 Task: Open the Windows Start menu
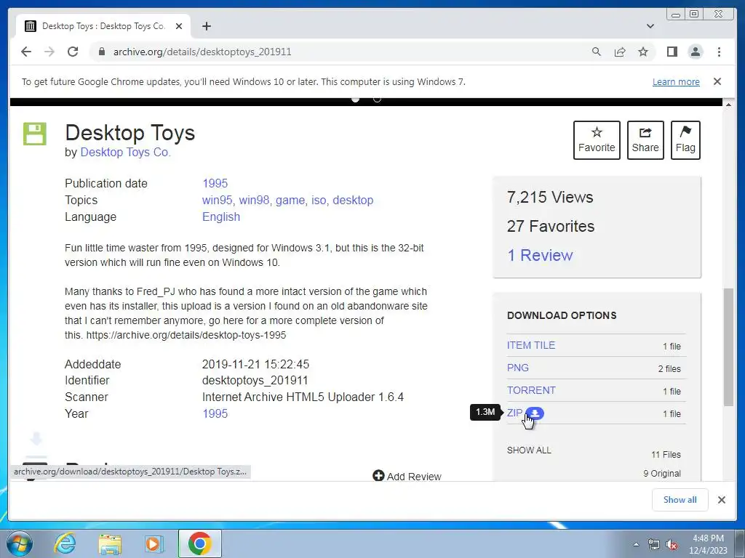click(x=18, y=543)
